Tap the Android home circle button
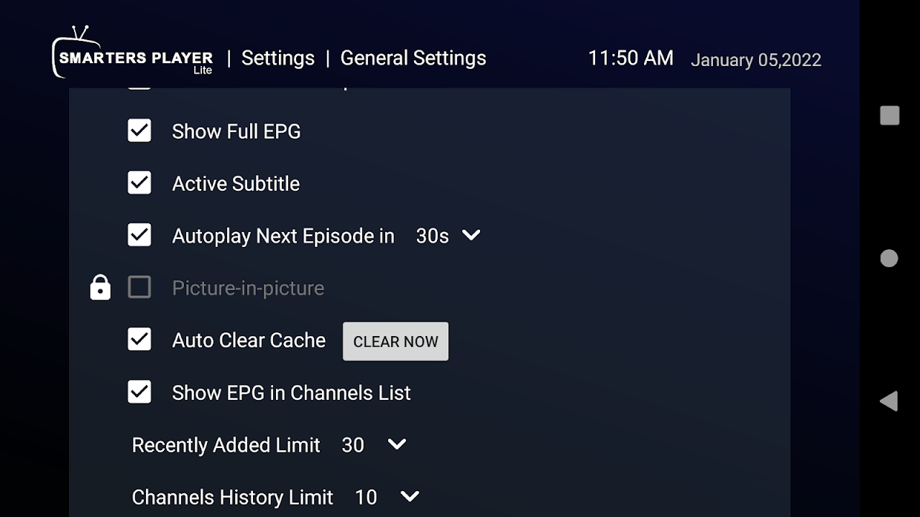The height and width of the screenshot is (517, 920). [889, 258]
